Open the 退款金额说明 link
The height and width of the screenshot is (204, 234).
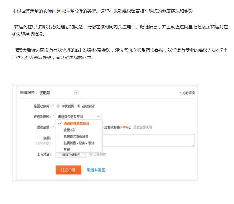[x=143, y=127]
